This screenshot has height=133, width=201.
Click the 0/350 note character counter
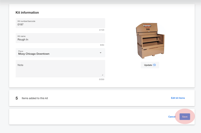[102, 79]
